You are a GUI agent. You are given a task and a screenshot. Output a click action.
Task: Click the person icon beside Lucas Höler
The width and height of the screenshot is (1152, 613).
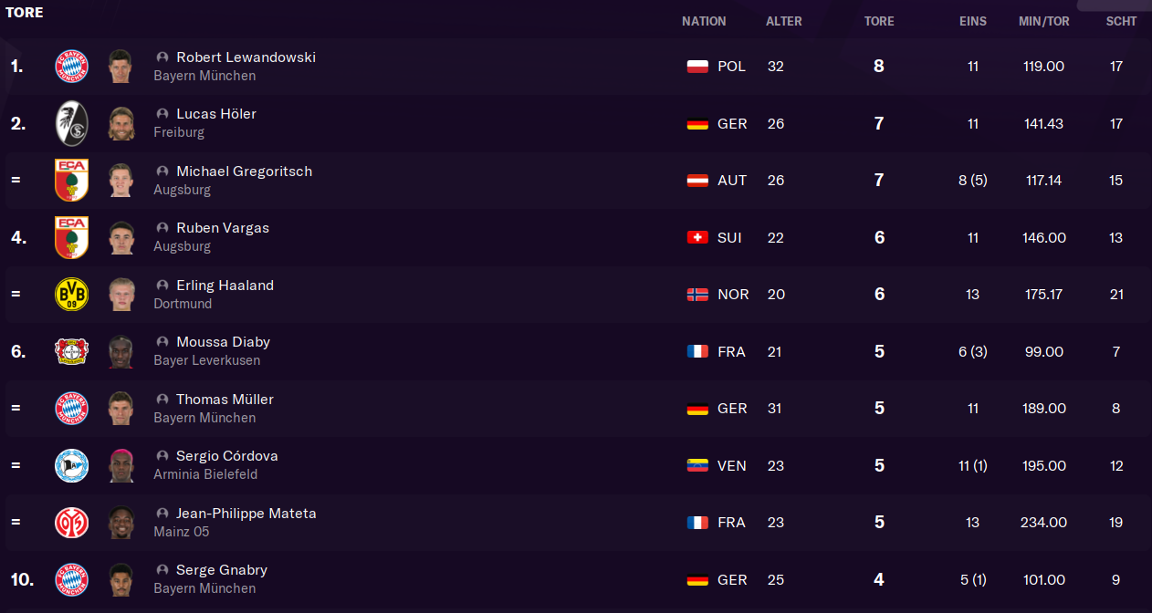[162, 114]
